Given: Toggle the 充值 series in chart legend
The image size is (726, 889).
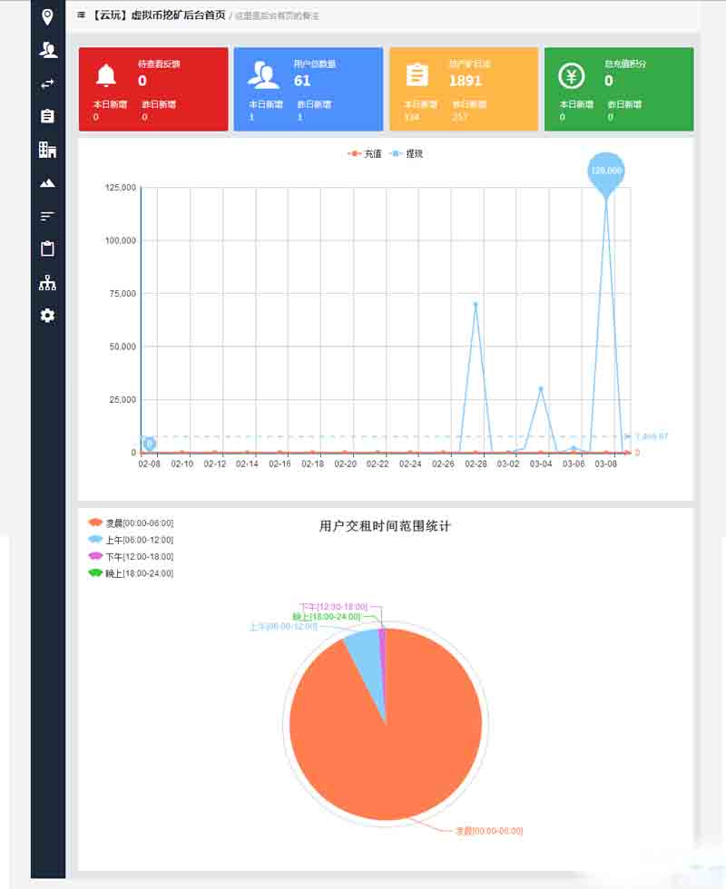Looking at the screenshot, I should 365,154.
